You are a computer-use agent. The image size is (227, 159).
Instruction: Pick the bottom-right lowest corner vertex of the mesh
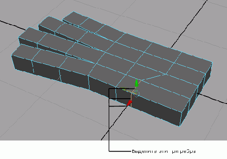point(179,126)
